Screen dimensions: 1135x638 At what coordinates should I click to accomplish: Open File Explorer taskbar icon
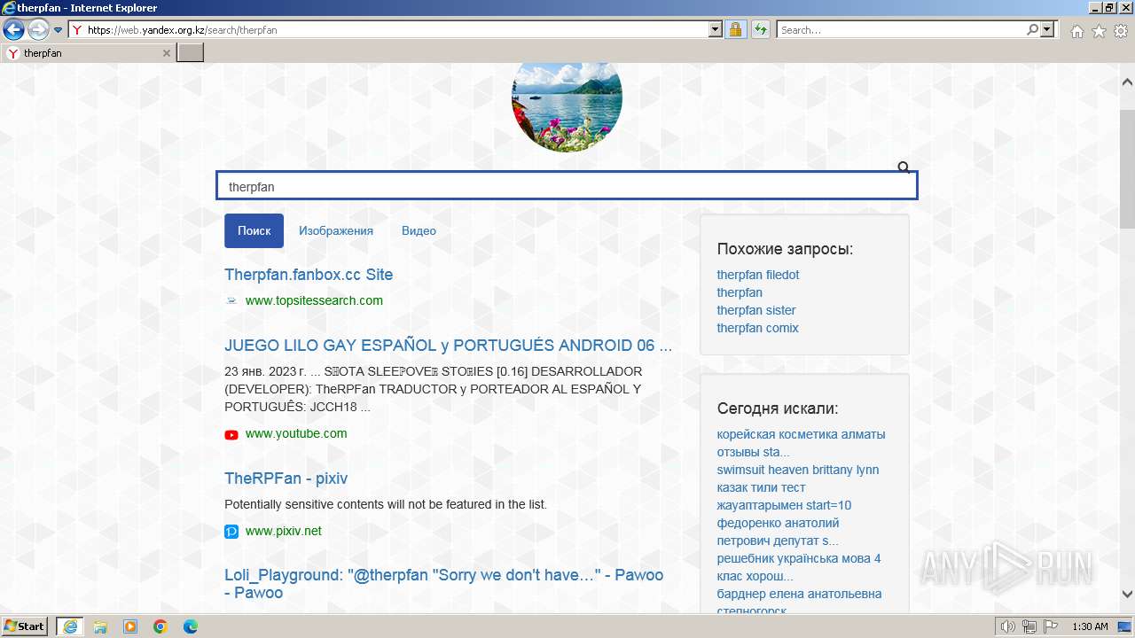[100, 626]
